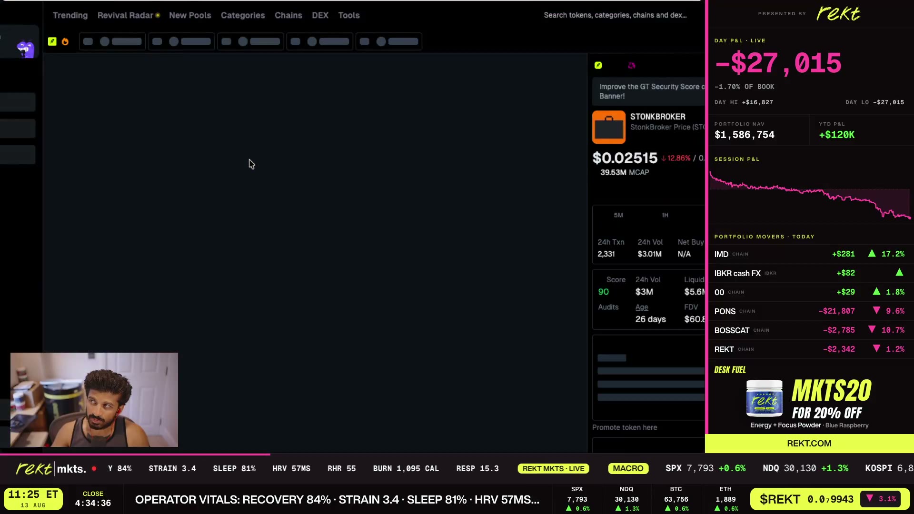Click the Audits label
The width and height of the screenshot is (914, 514).
[x=608, y=307]
